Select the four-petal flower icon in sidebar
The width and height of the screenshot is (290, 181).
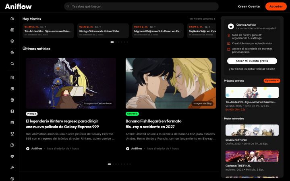pyautogui.click(x=12, y=88)
